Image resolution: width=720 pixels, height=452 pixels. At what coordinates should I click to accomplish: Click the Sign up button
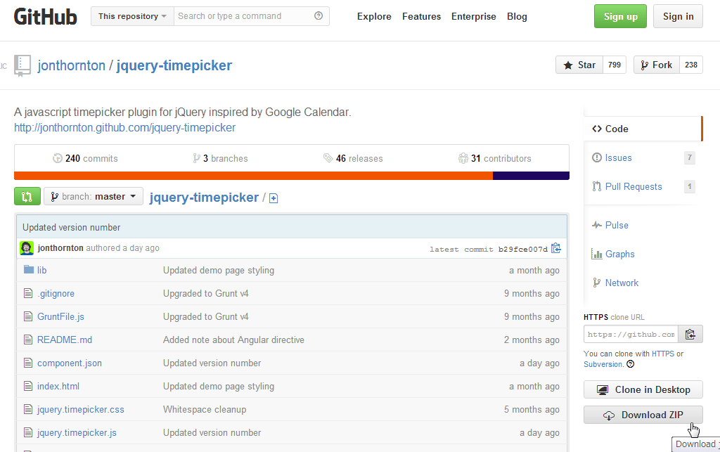[x=620, y=17]
